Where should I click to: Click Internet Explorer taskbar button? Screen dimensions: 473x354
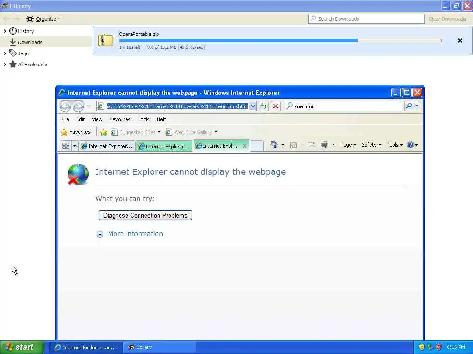86,348
